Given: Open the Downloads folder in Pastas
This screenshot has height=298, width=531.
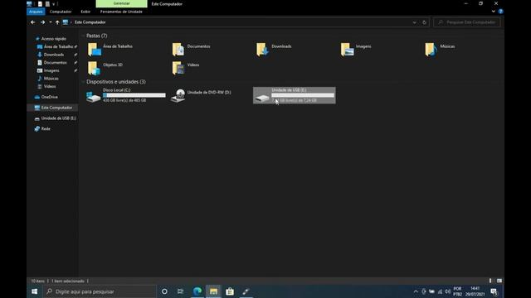Looking at the screenshot, I should [275, 50].
